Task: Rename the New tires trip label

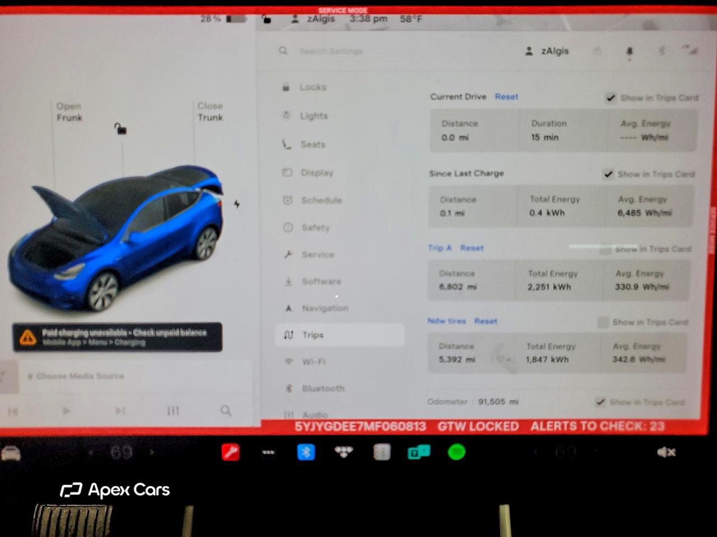Action: 446,321
